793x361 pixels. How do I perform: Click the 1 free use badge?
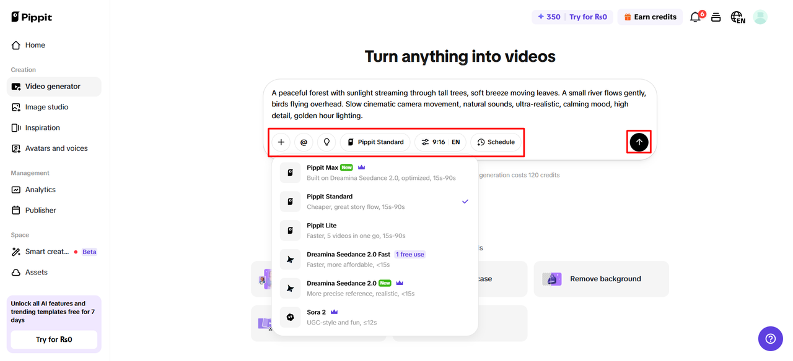tap(410, 254)
